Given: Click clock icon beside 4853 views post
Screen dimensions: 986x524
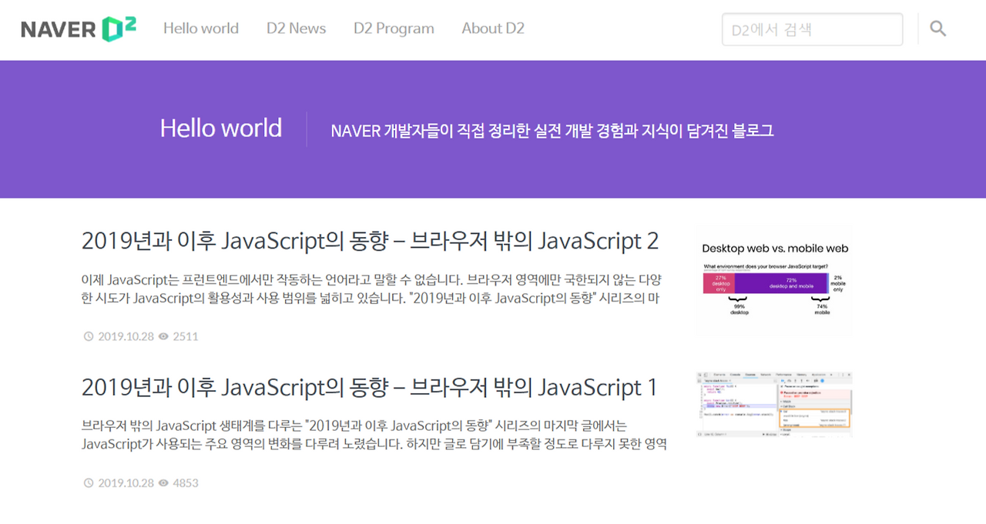Looking at the screenshot, I should pyautogui.click(x=88, y=483).
